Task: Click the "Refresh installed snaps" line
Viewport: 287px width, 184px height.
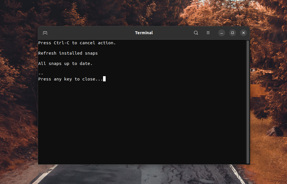Action: tap(68, 53)
